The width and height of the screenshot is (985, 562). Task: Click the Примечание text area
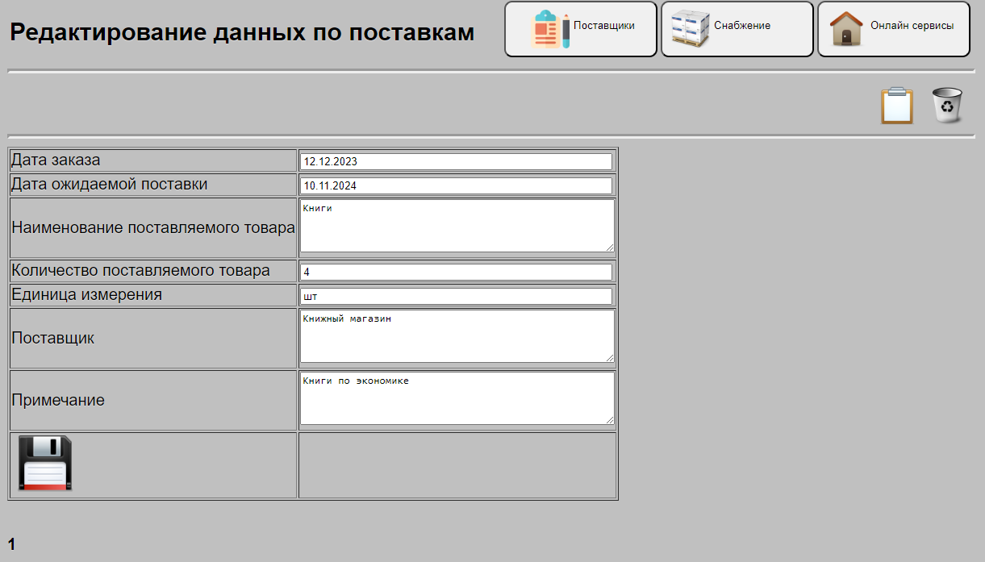pos(456,398)
